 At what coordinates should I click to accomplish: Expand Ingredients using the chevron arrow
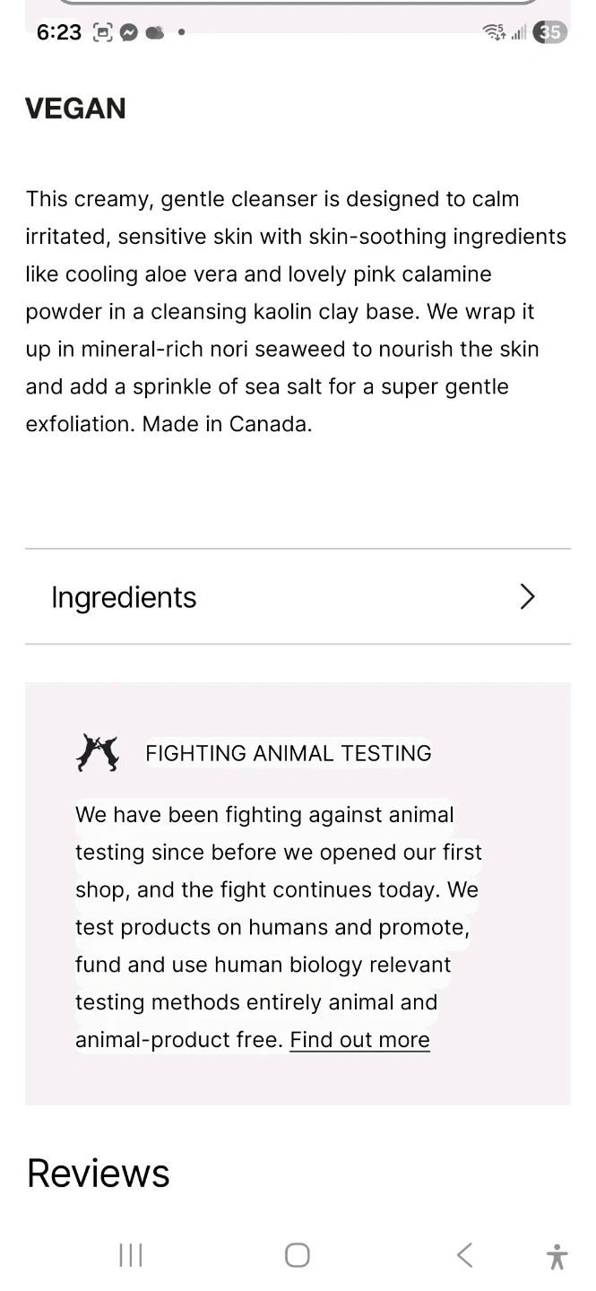[x=527, y=597]
